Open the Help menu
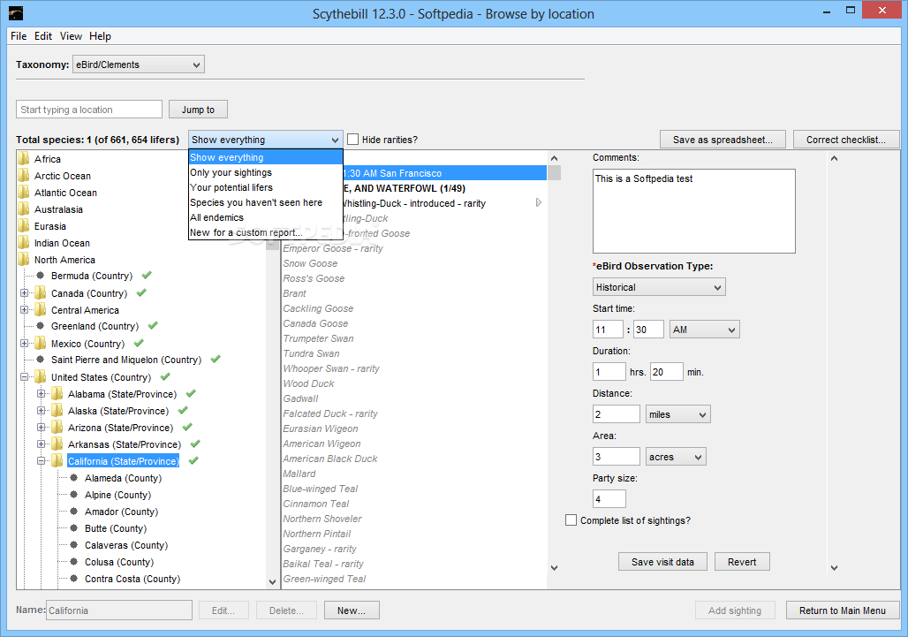 [100, 36]
